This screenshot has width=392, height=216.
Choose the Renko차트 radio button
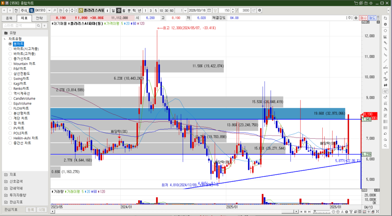10,88
